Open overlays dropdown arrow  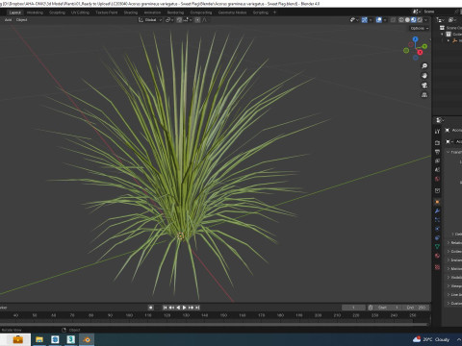click(385, 20)
